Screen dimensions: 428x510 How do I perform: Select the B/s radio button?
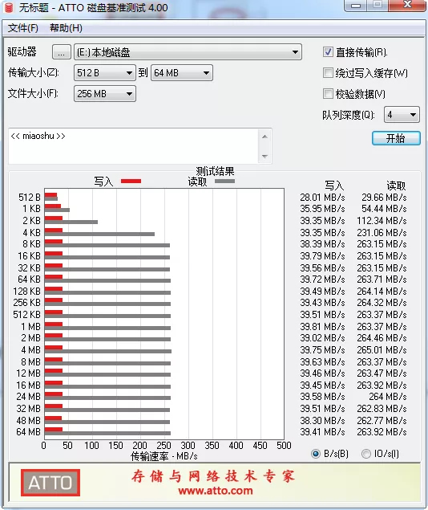[316, 454]
